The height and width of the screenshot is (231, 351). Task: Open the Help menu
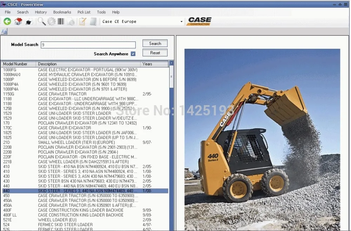pyautogui.click(x=116, y=12)
